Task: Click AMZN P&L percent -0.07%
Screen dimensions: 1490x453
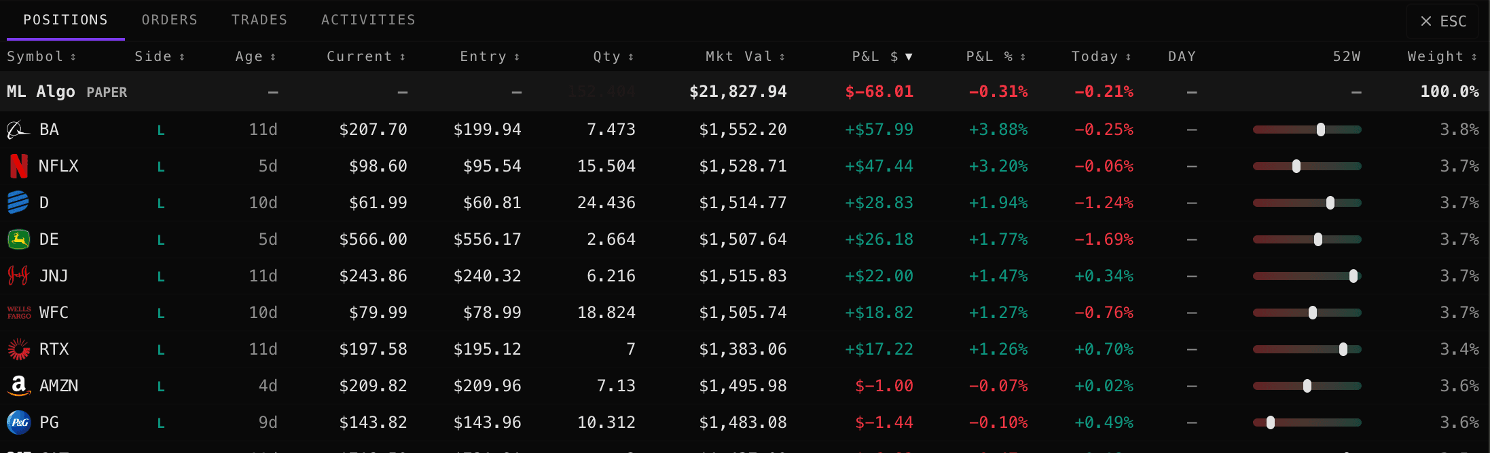Action: pyautogui.click(x=998, y=386)
